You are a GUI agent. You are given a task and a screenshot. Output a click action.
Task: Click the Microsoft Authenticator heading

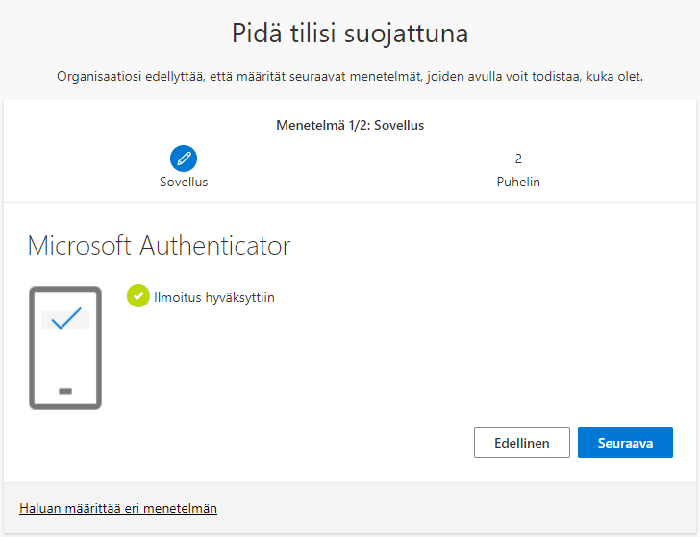pyautogui.click(x=159, y=246)
